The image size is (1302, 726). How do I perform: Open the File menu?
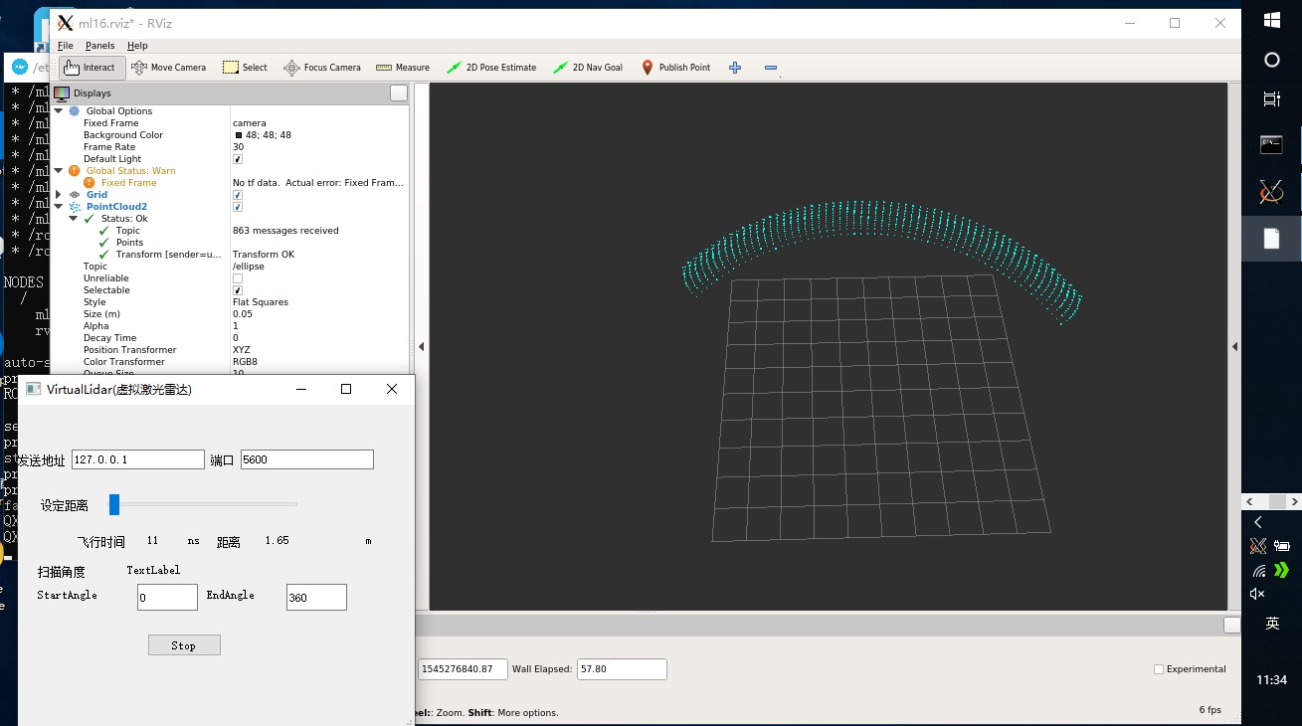click(66, 46)
